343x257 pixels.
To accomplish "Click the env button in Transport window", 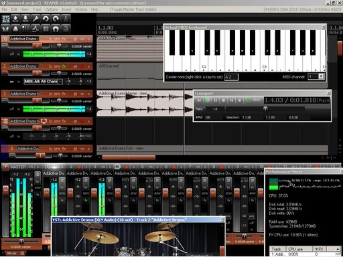I will click(x=257, y=100).
